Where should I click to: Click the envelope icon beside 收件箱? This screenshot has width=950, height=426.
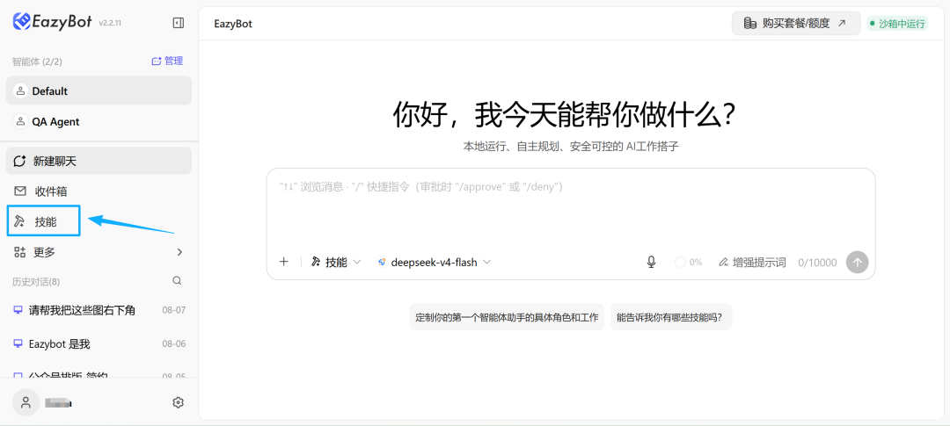20,191
